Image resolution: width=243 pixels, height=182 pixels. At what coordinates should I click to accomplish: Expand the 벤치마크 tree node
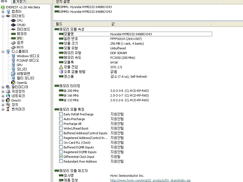tap(3, 109)
